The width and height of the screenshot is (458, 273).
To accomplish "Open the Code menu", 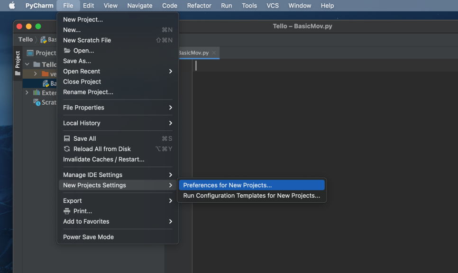I will coord(169,6).
